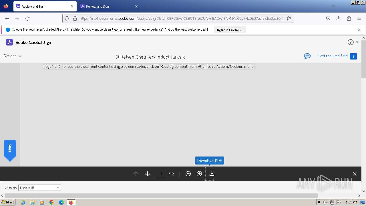This screenshot has height=206, width=366.
Task: Click the tracking protection shield icon
Action: (x=67, y=18)
